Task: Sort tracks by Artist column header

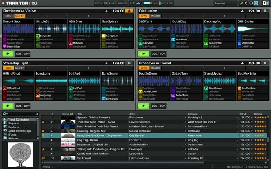Action: (132, 114)
